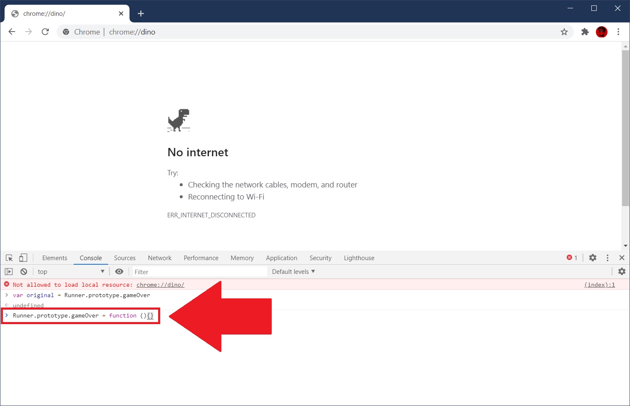
Task: Switch to the Elements tab
Action: (55, 258)
